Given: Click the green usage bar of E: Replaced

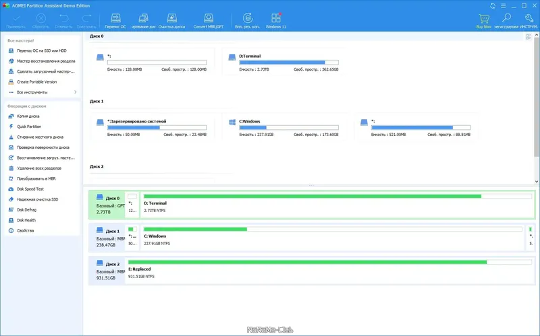Looking at the screenshot, I should click(x=307, y=262).
